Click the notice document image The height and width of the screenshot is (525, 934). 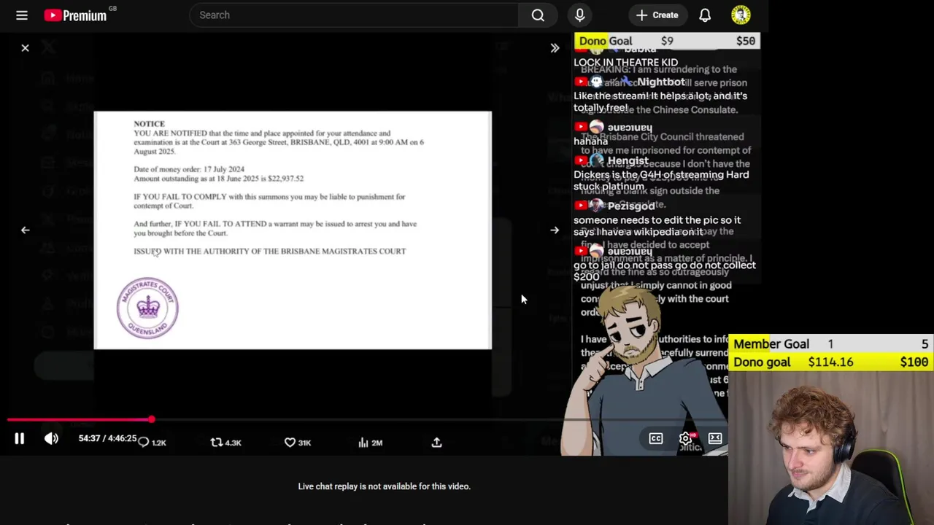[293, 230]
